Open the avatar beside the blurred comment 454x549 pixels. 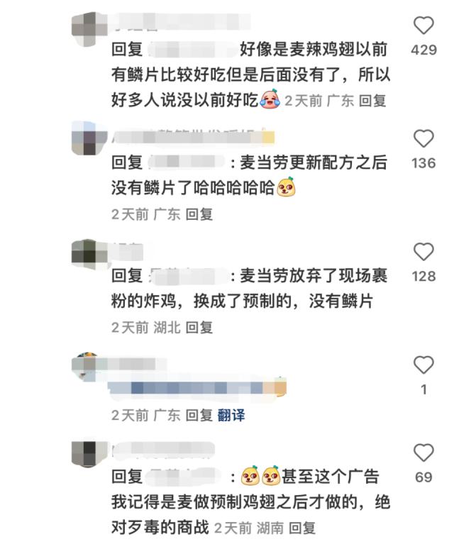(85, 366)
